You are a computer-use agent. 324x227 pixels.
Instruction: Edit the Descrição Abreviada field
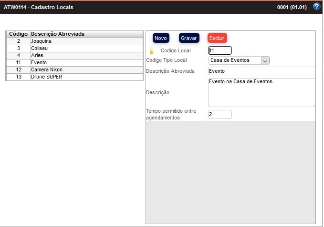pos(261,71)
